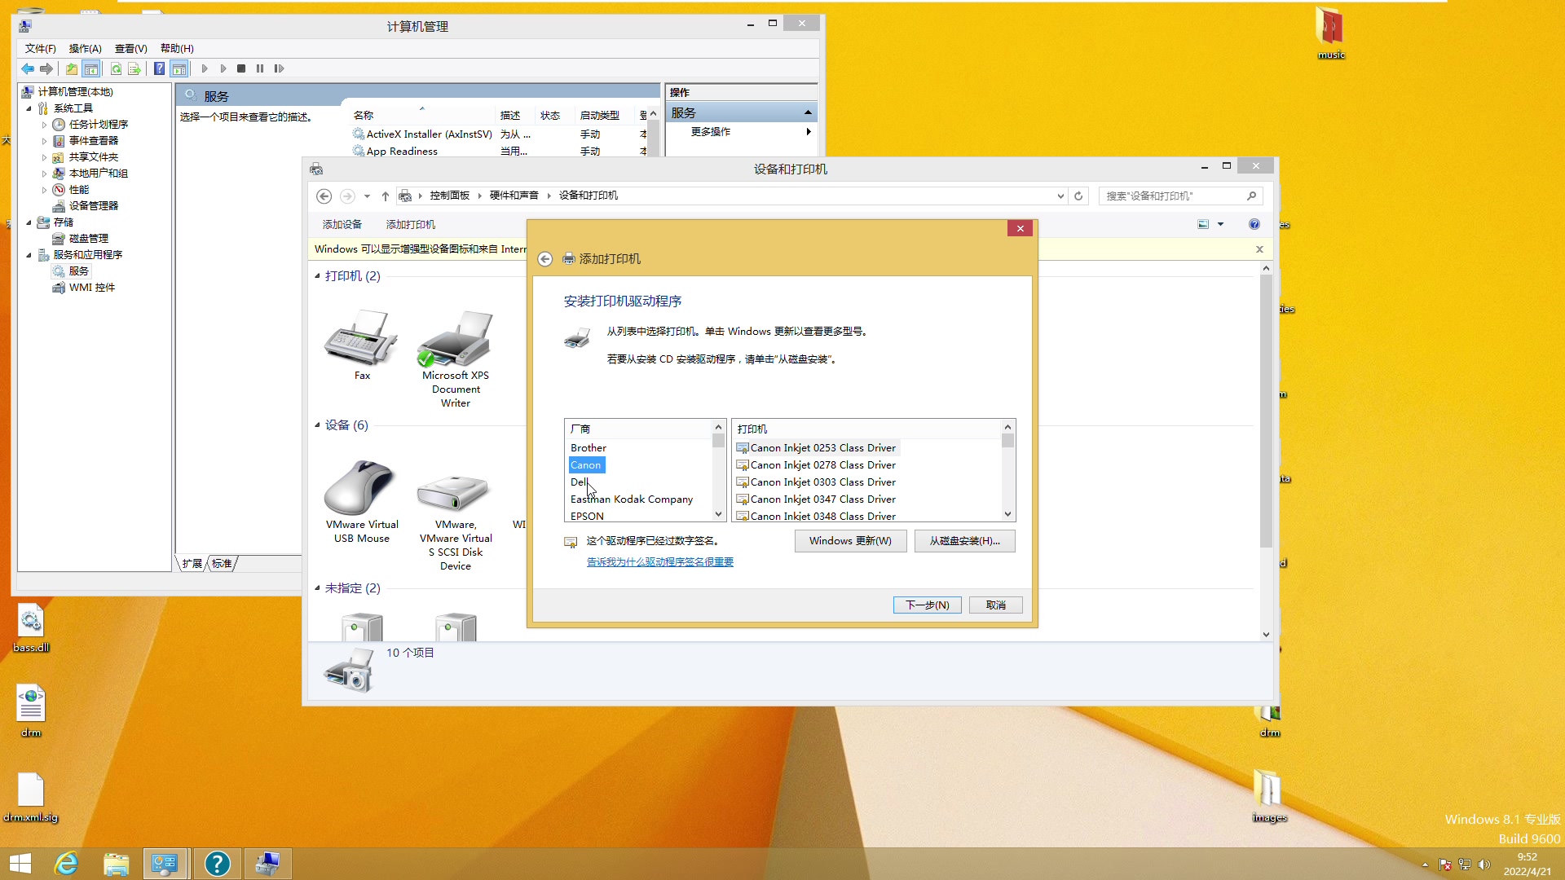Open drm.xml.sig desktop file

[x=31, y=798]
